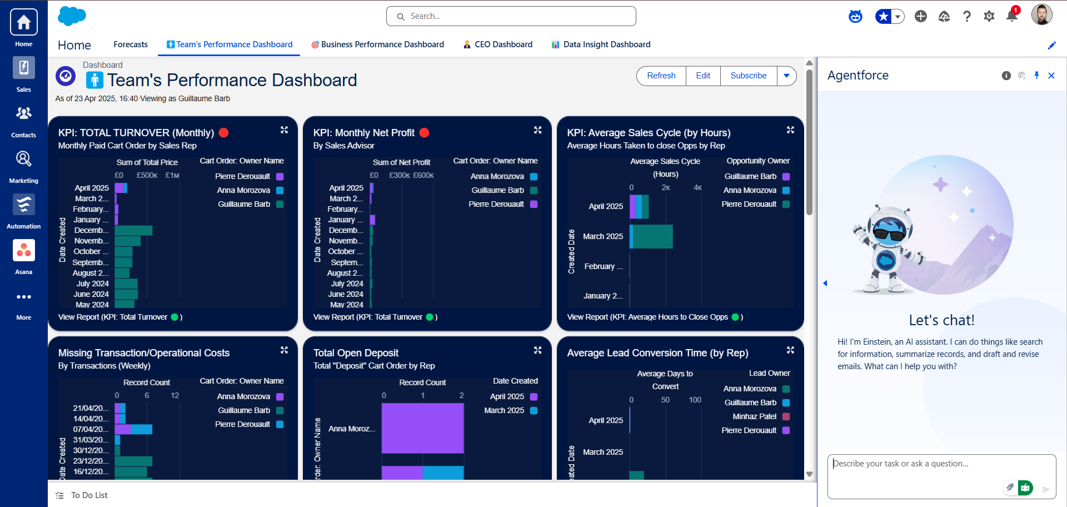The image size is (1067, 507).
Task: Select the Team's Performance Dashboard tab
Action: tap(229, 44)
